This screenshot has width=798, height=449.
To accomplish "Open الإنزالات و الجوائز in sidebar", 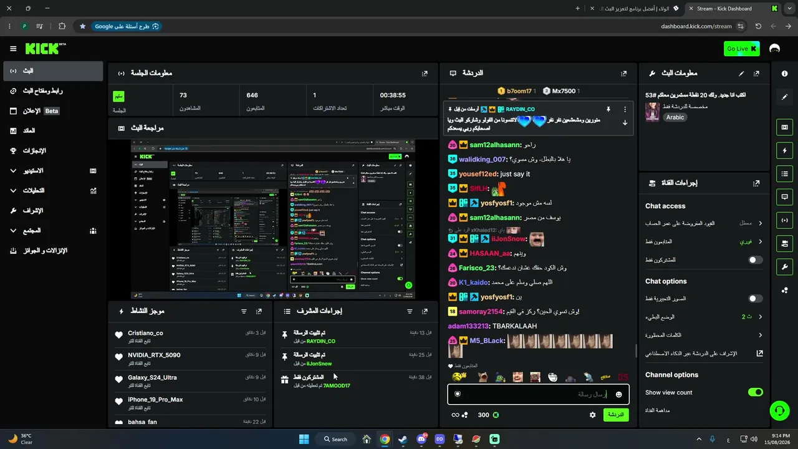I will (53, 251).
